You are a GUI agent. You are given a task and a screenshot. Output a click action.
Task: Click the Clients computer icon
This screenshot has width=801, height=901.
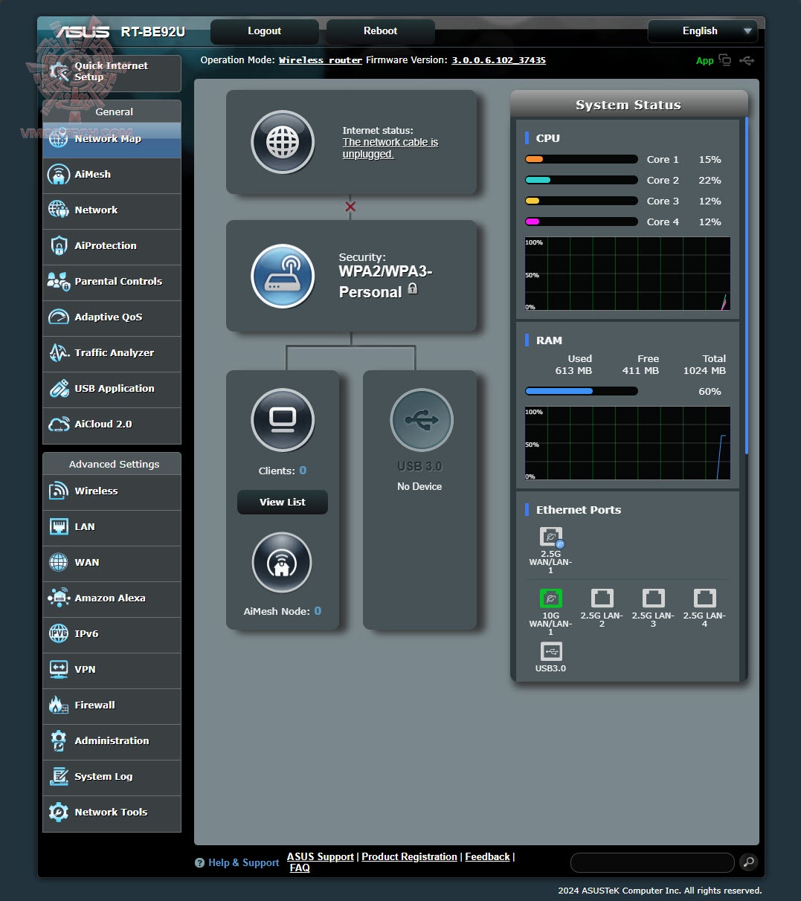click(283, 420)
